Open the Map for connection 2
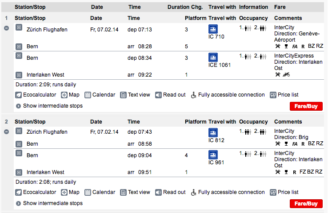 click(70, 192)
